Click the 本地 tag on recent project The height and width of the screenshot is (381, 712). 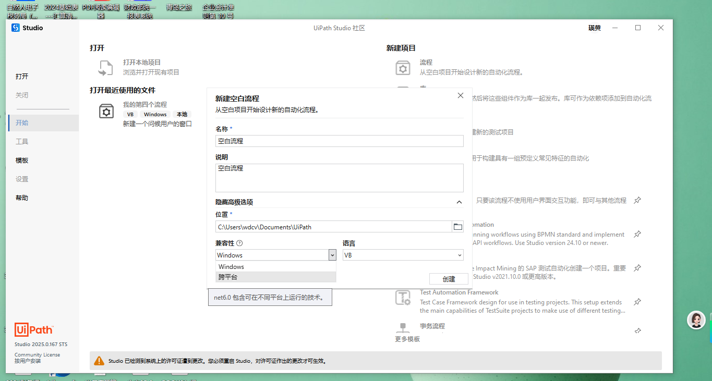point(182,115)
